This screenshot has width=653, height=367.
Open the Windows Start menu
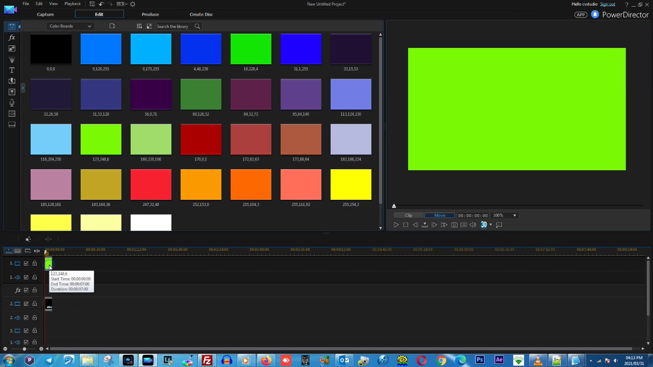click(x=9, y=360)
